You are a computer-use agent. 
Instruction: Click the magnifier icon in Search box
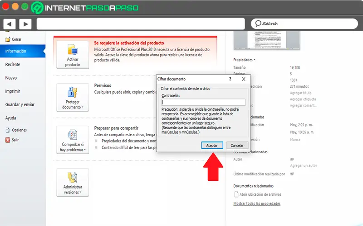coord(258,24)
